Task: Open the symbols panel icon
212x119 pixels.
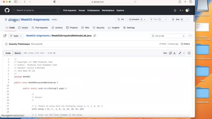Action: 189,53
